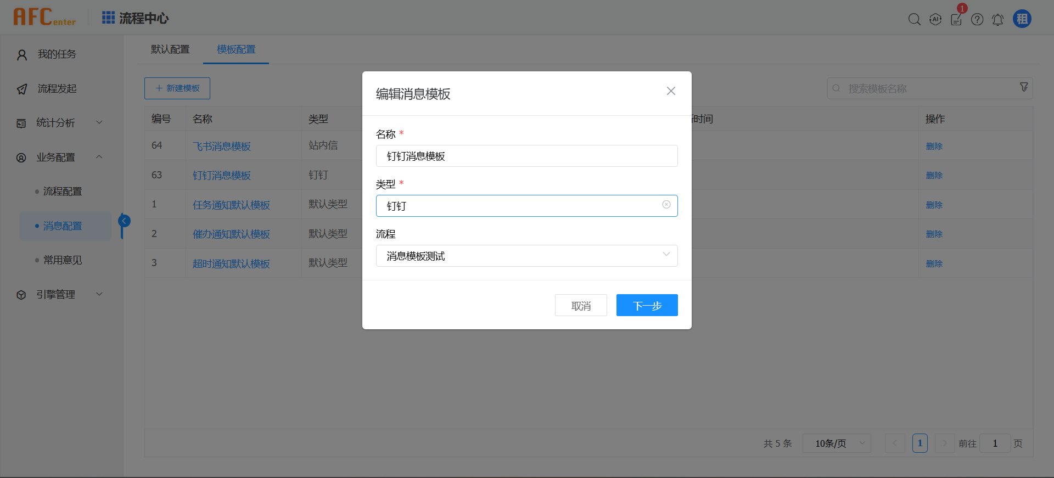Screen dimensions: 1054x478
Task: Switch to the 模板配置 tab
Action: pyautogui.click(x=236, y=49)
